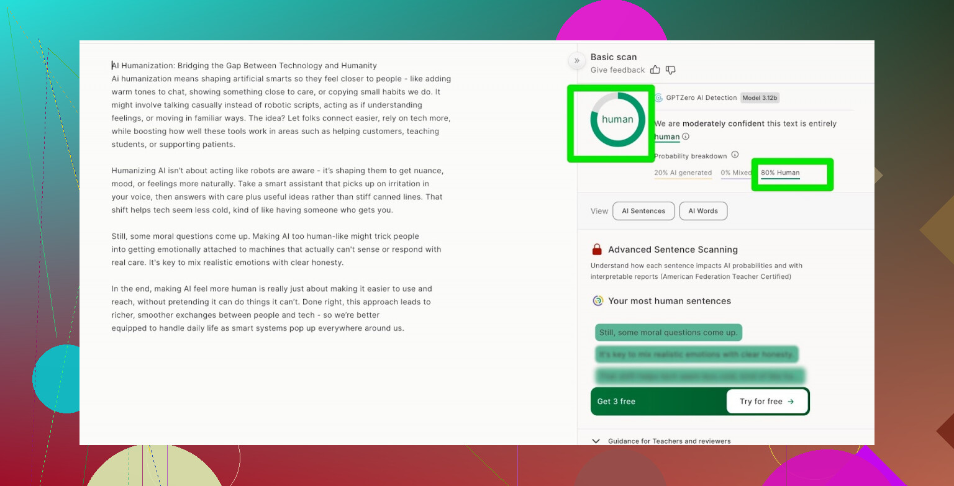Click the Give feedback text
954x486 pixels.
click(617, 70)
